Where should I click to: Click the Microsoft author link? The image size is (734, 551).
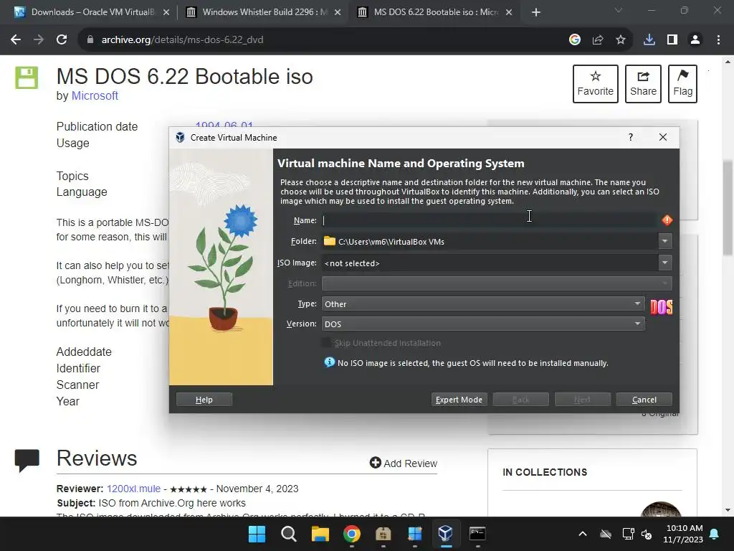click(95, 95)
